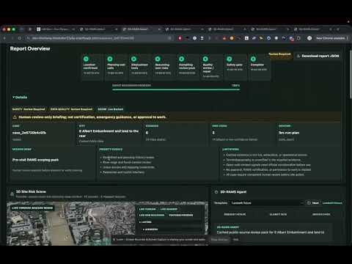Click the New Chrome available button
Image resolution: width=352 pixels, height=264 pixels.
(331, 38)
